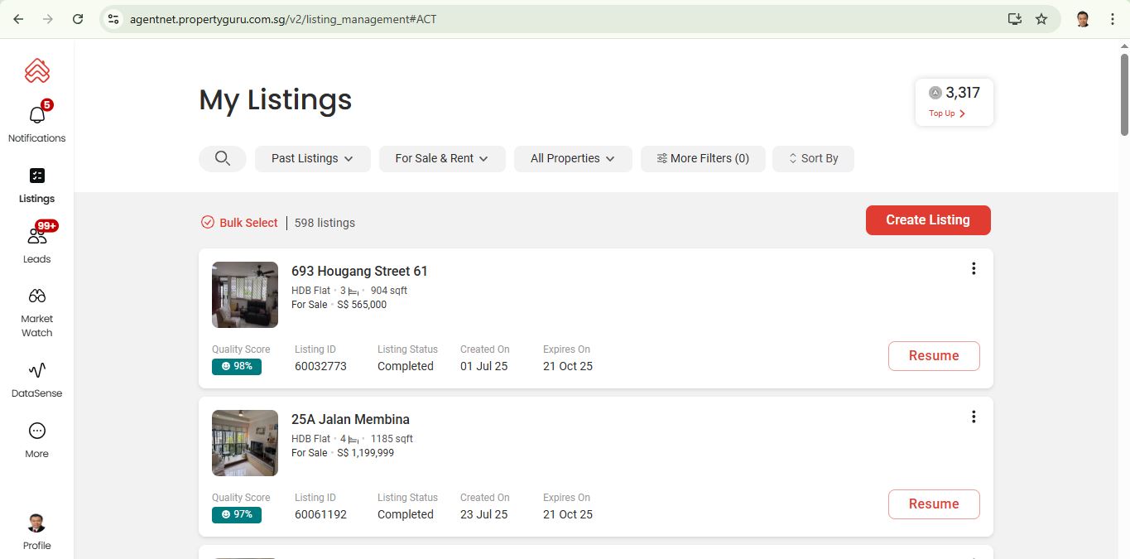Expand the All Properties dropdown
Screen dimensions: 1130x559
point(573,158)
